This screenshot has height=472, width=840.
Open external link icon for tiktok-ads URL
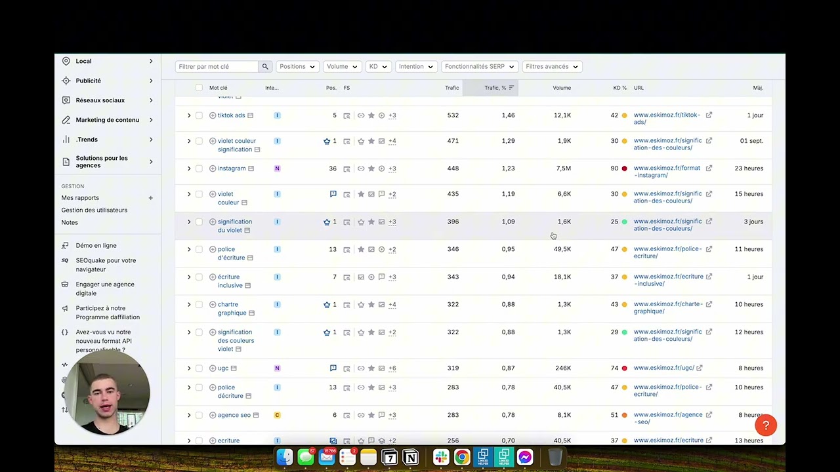(x=709, y=115)
